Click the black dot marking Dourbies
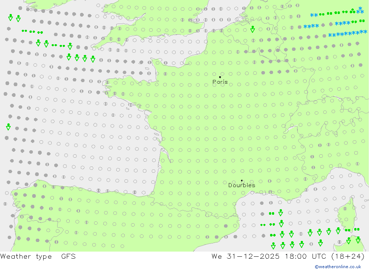The width and height of the screenshot is (369, 270). (x=242, y=180)
